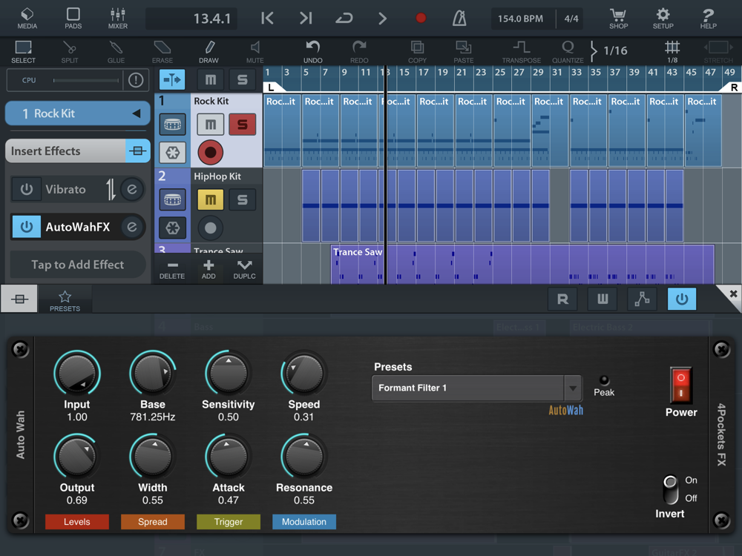Unmute the HipHop Kit track
742x556 pixels.
coord(211,199)
